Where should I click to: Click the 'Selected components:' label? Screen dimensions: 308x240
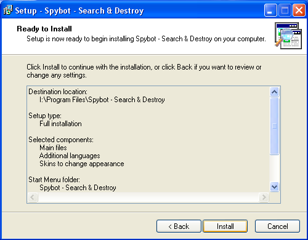61,140
